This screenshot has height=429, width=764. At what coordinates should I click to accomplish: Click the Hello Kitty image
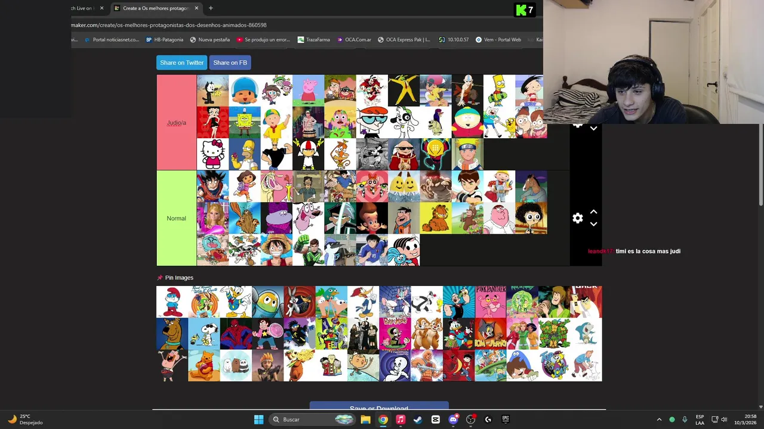pyautogui.click(x=212, y=154)
